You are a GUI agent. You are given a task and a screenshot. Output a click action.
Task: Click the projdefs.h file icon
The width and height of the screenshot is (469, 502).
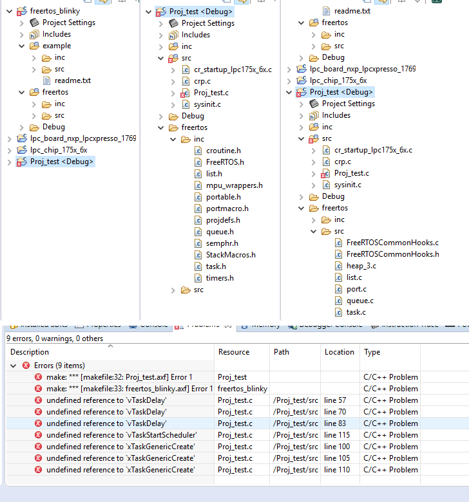click(198, 220)
